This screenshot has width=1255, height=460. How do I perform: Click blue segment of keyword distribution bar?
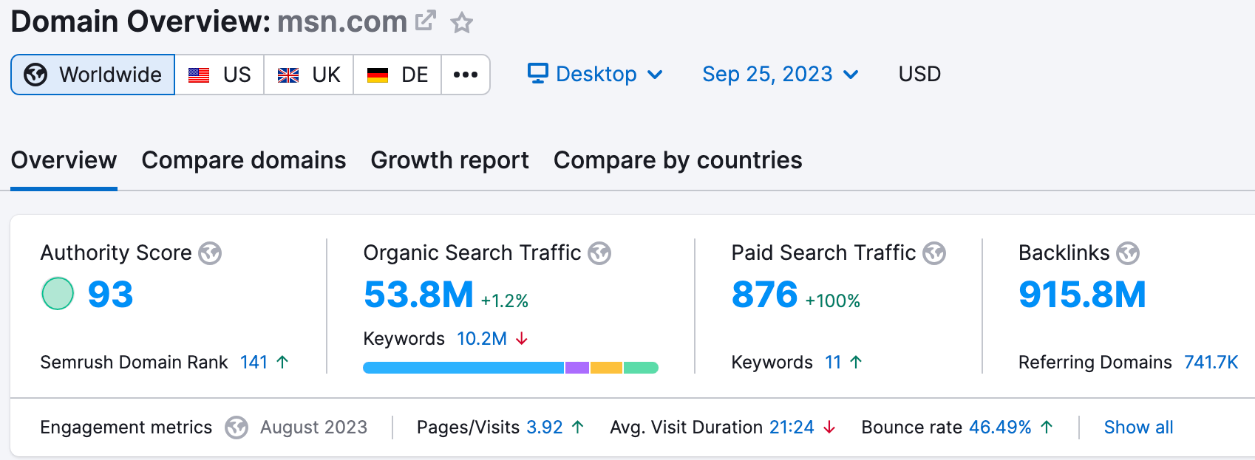[463, 368]
